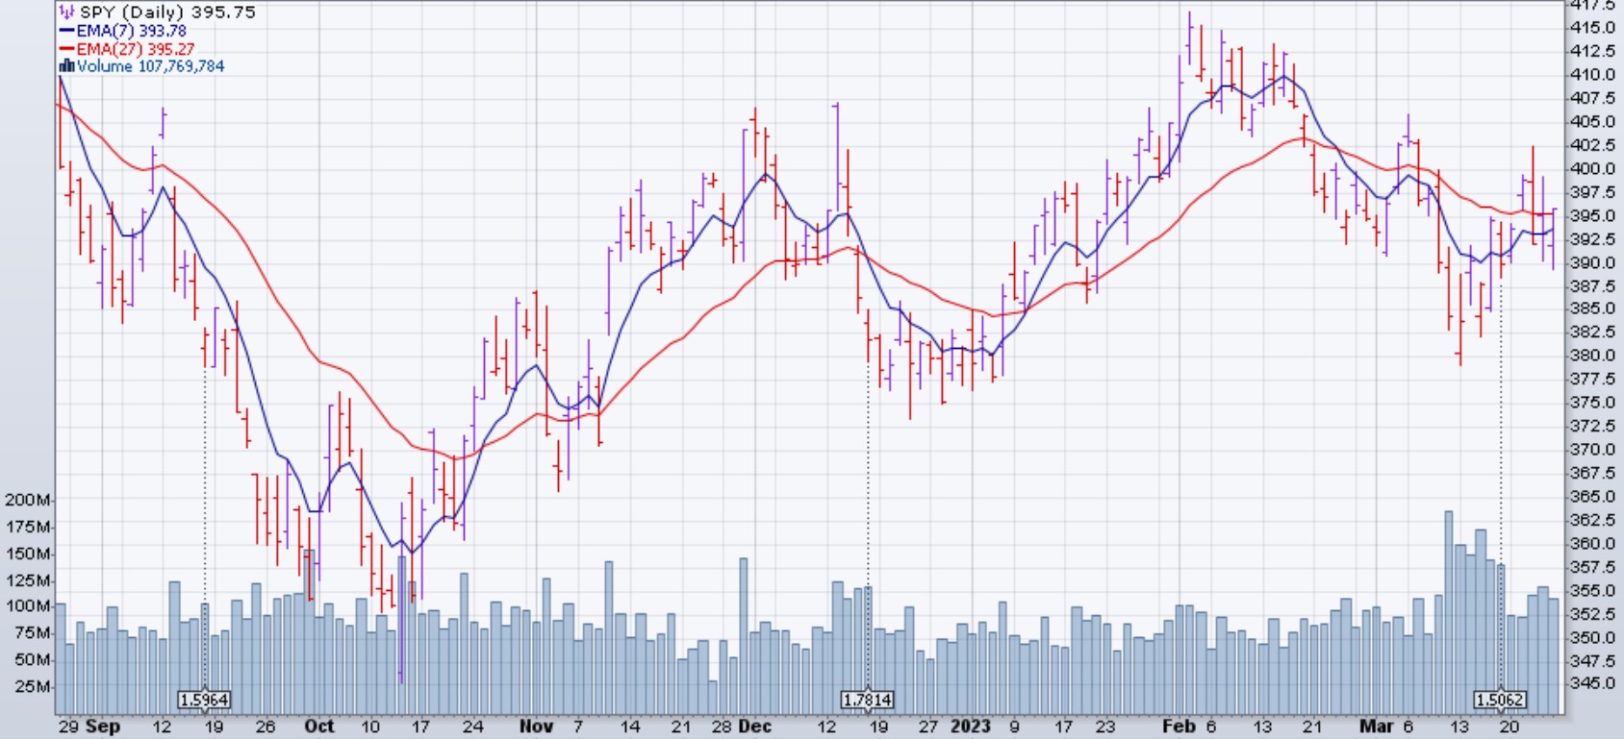Click the Volume 107,769,784 legend label

pyautogui.click(x=151, y=66)
